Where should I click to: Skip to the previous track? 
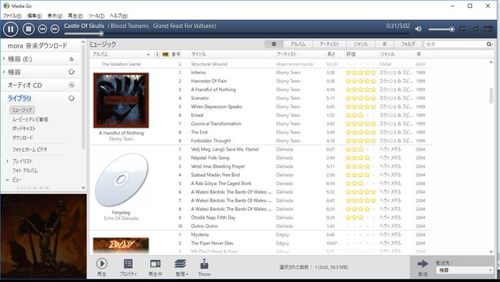pyautogui.click(x=43, y=29)
